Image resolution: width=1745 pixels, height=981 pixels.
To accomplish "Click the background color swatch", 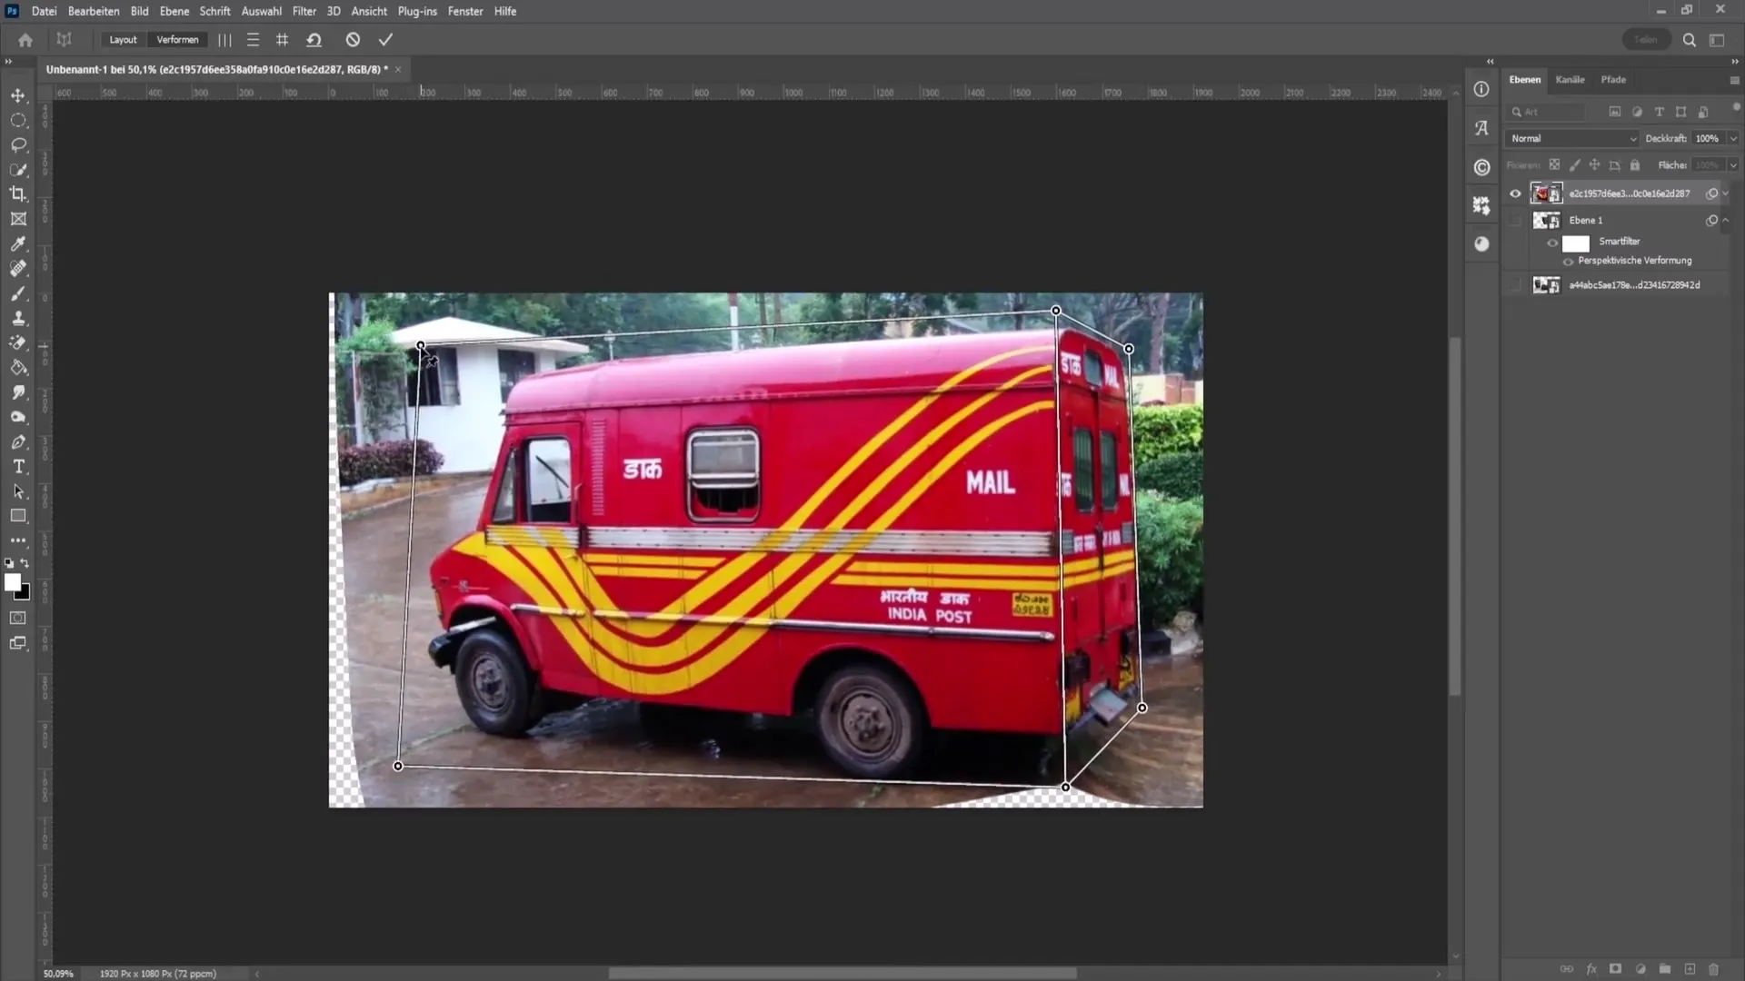I will pyautogui.click(x=24, y=593).
